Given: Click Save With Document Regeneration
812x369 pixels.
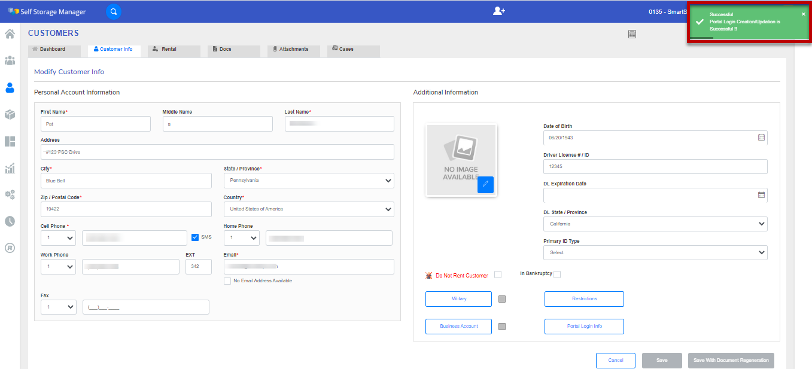Looking at the screenshot, I should (x=731, y=361).
